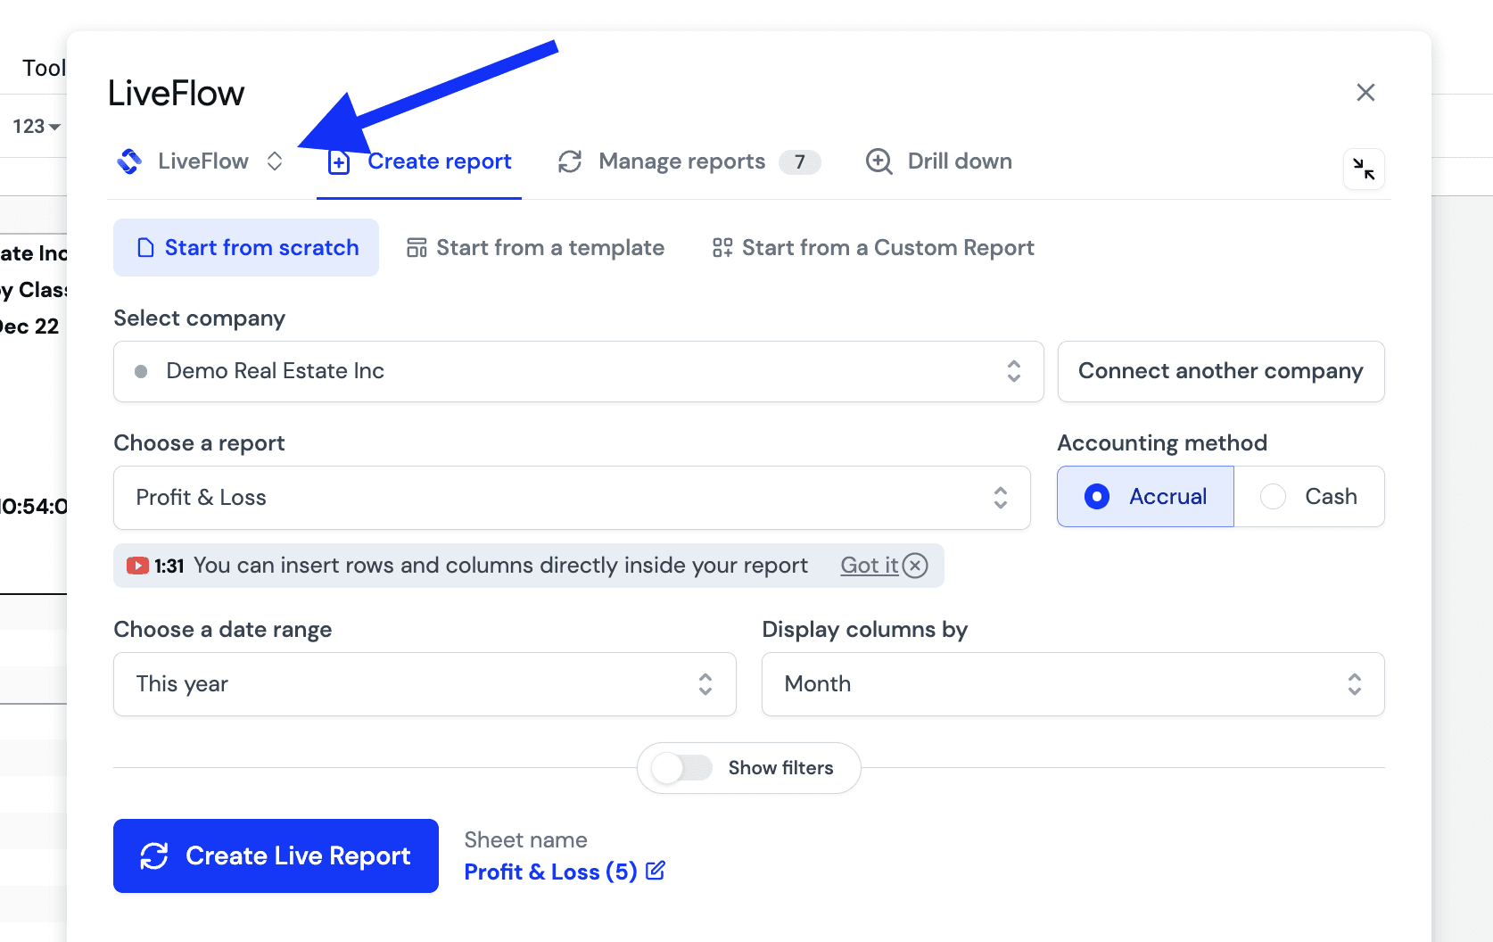
Task: Select Start from a template
Action: pos(535,248)
